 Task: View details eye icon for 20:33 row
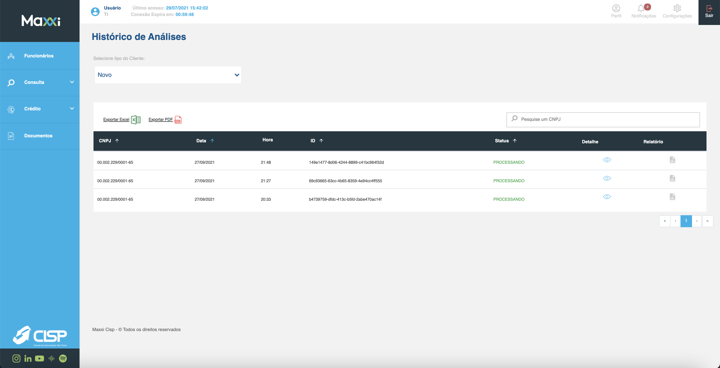(x=607, y=196)
